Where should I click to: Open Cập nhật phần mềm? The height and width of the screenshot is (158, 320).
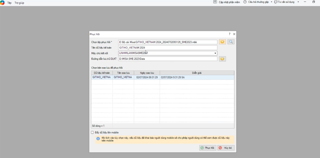point(229,2)
